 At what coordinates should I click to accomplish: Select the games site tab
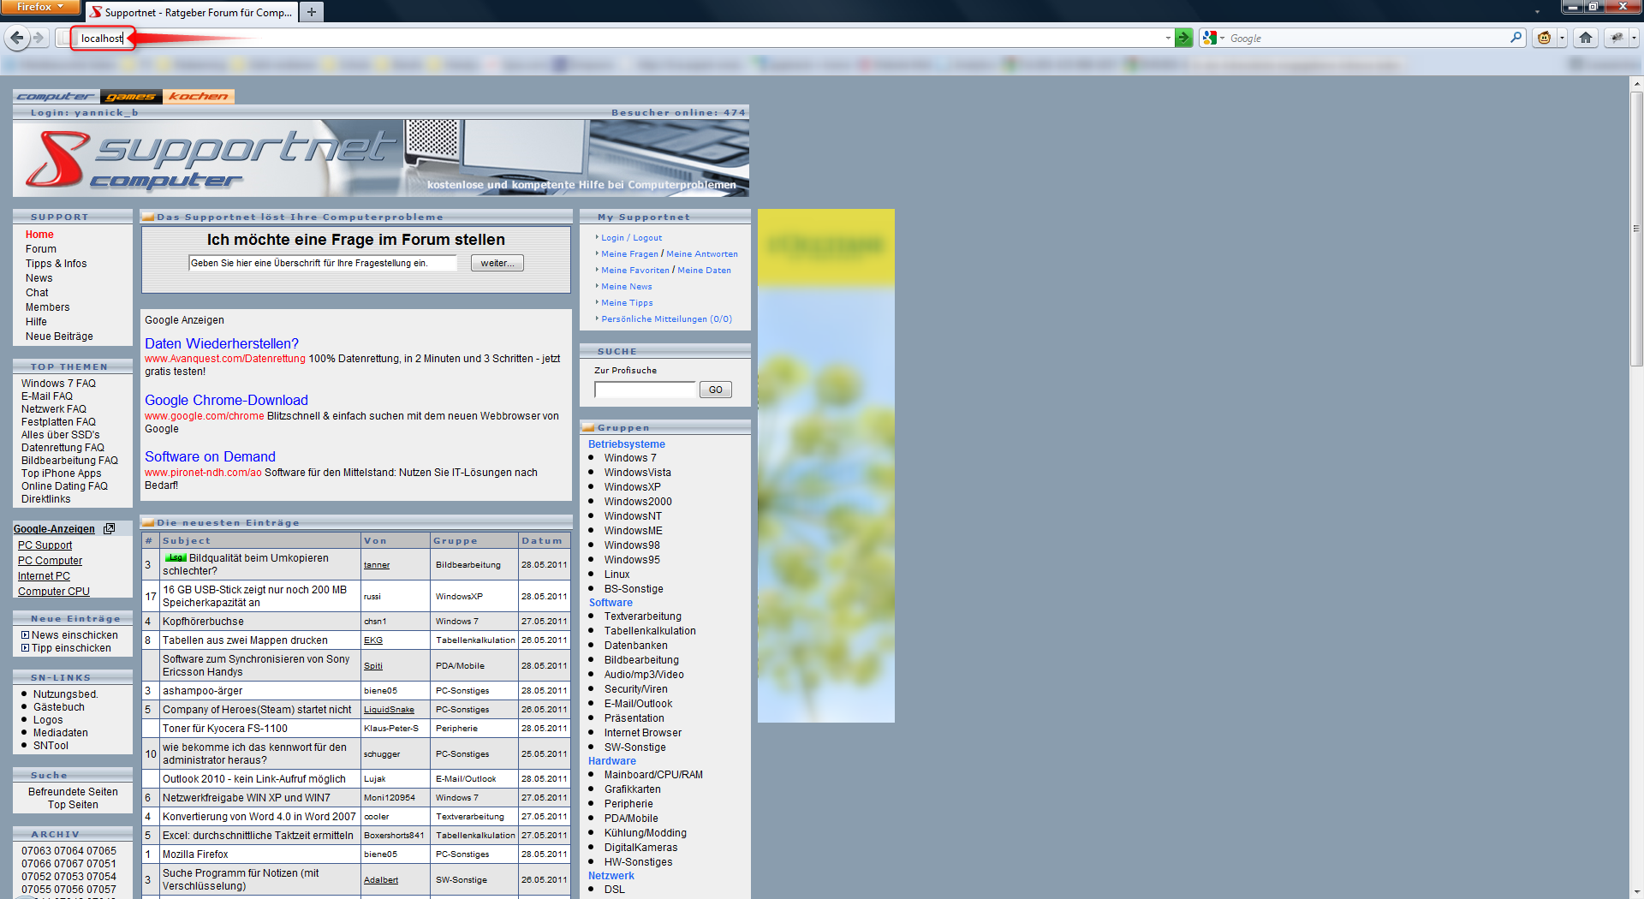click(131, 97)
